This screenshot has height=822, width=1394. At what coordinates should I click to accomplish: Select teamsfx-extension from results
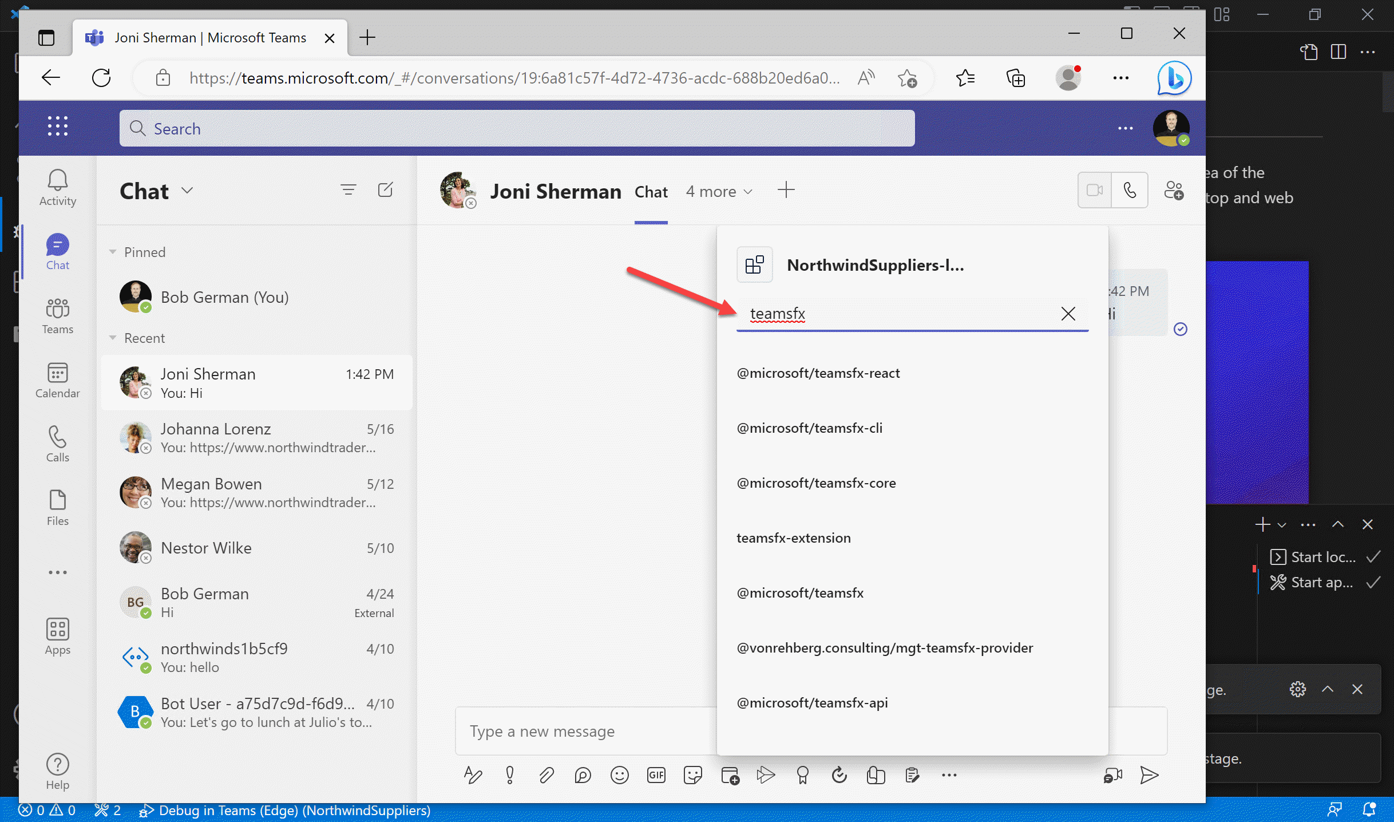click(x=793, y=538)
